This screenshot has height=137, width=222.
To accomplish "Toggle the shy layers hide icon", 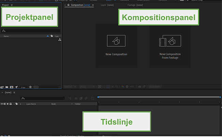I will pos(76,98).
